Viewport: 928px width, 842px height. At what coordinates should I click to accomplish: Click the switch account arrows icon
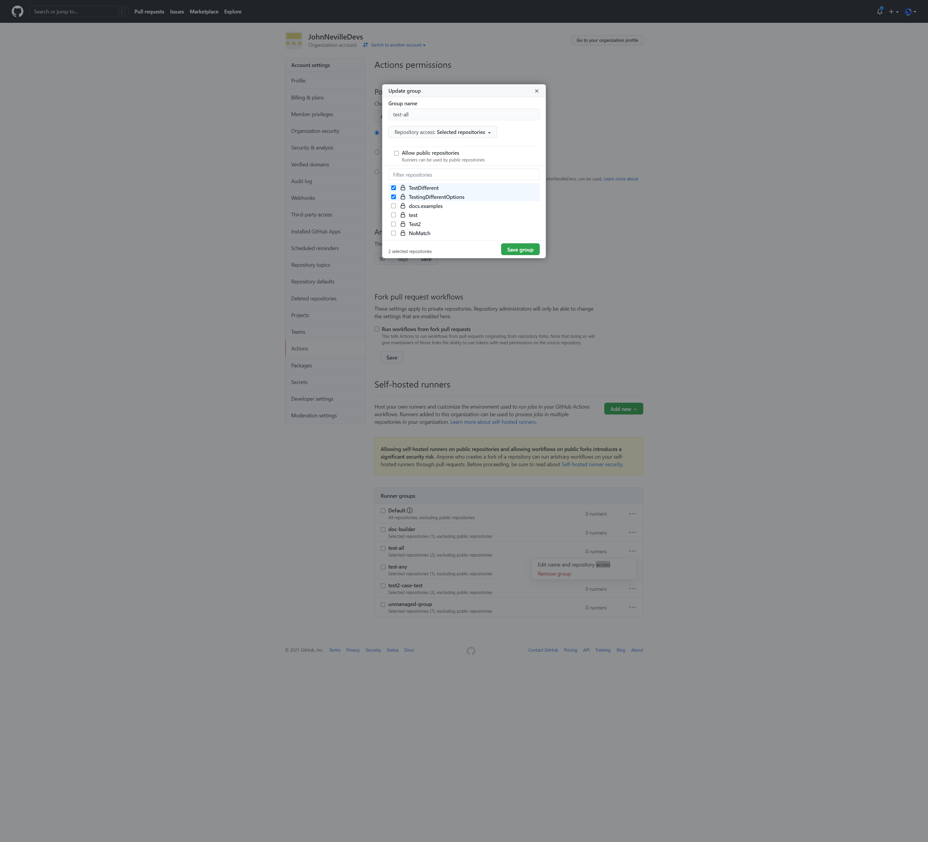pos(365,45)
